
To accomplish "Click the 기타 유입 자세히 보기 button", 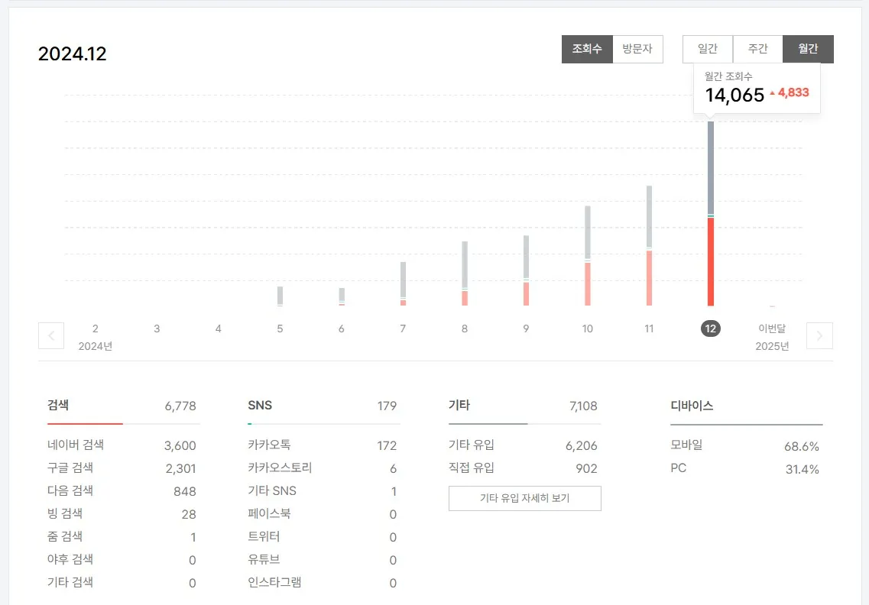I will (x=524, y=498).
